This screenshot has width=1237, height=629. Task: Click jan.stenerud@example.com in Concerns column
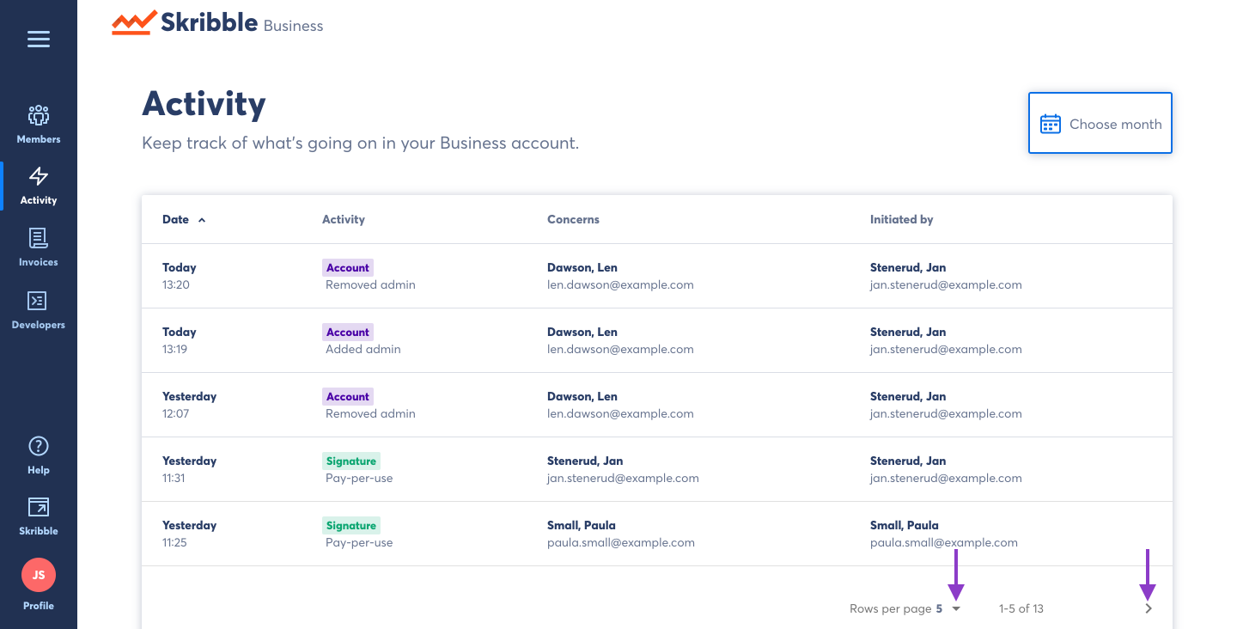tap(623, 478)
